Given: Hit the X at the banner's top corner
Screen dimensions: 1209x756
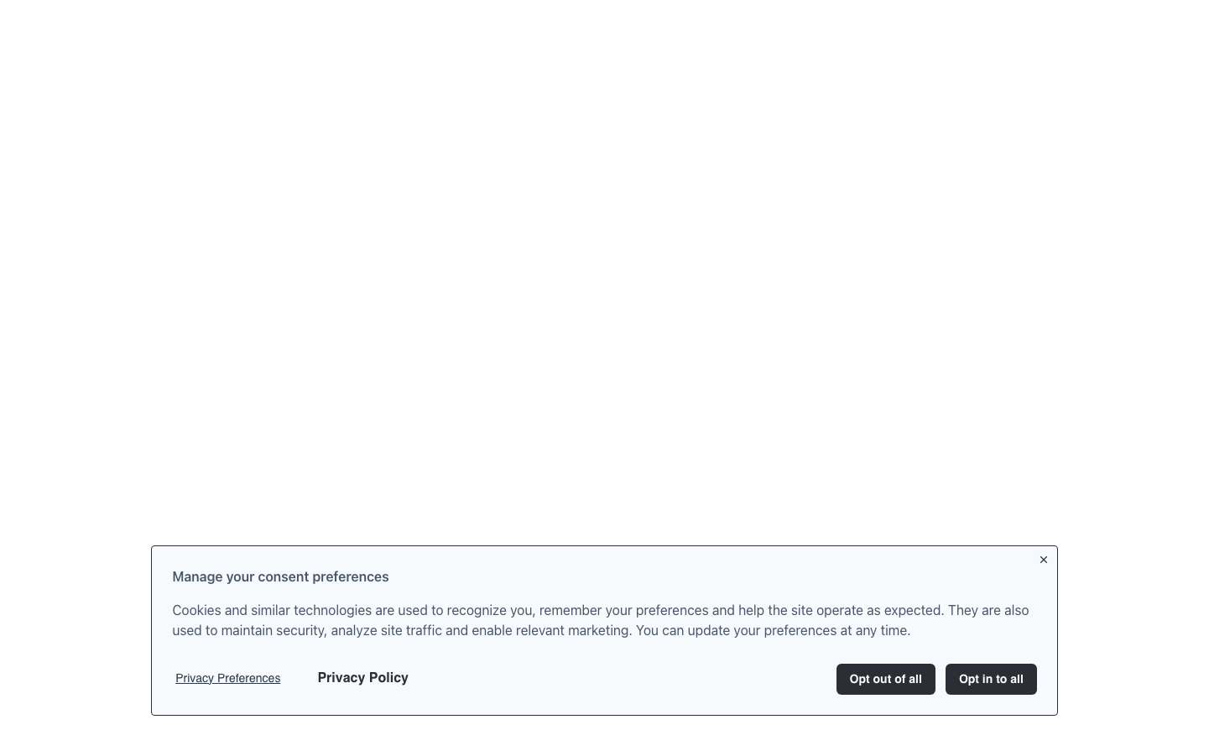Looking at the screenshot, I should [1043, 560].
